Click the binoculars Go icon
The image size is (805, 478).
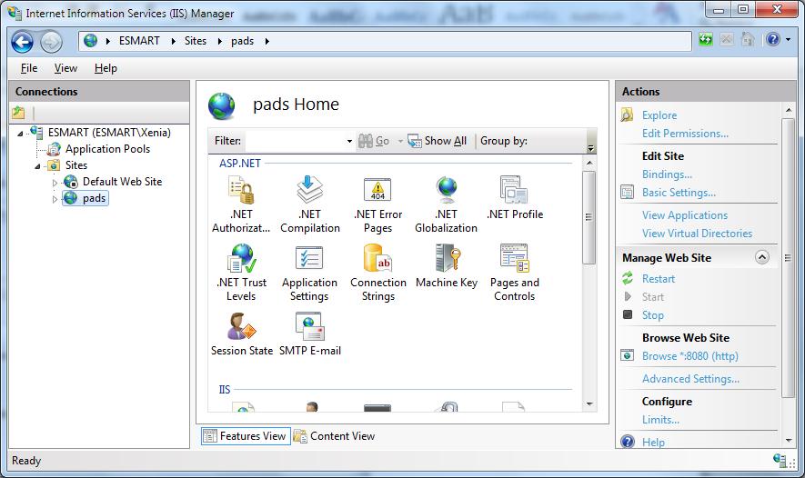pos(366,141)
